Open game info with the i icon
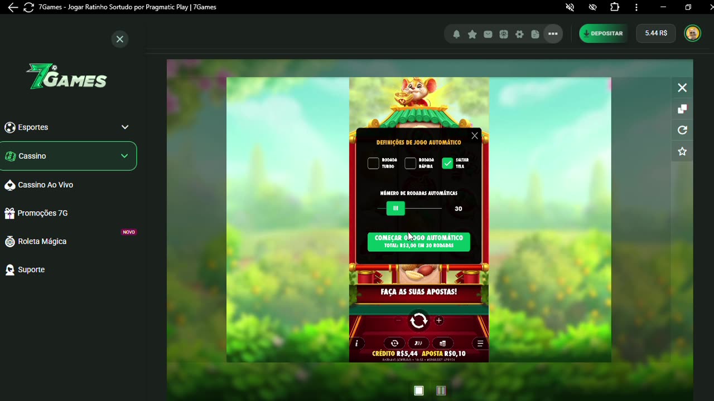The width and height of the screenshot is (714, 401). 356,344
